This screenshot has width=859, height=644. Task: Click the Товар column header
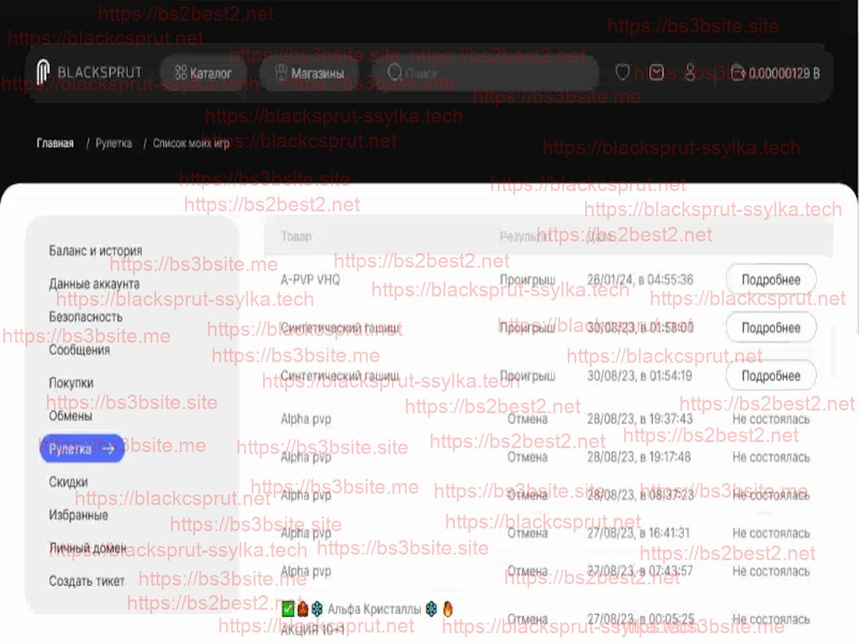point(296,236)
